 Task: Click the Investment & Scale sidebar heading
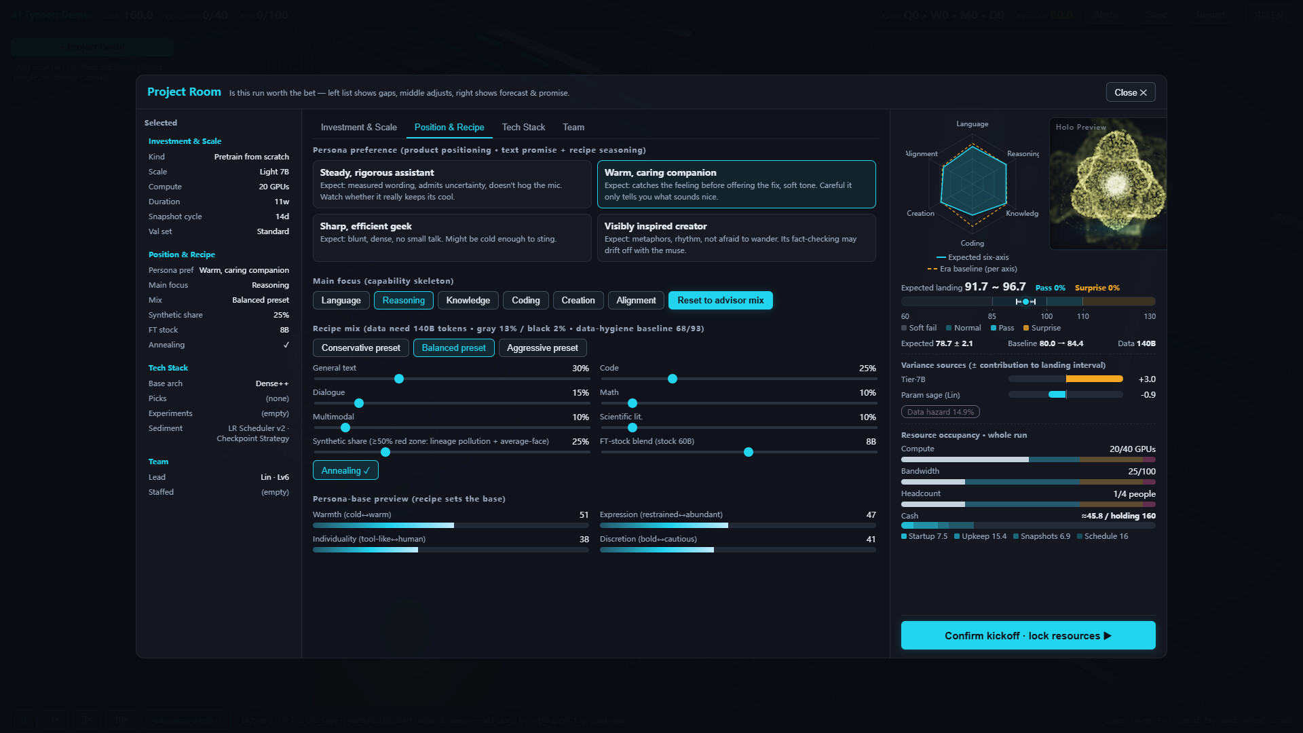point(185,141)
